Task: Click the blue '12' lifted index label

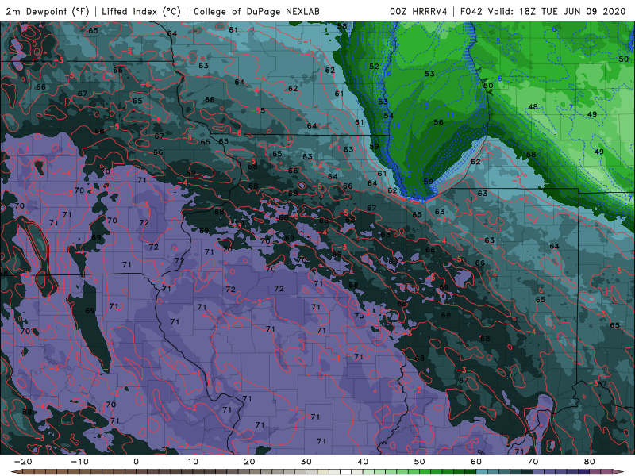Action: [406, 175]
